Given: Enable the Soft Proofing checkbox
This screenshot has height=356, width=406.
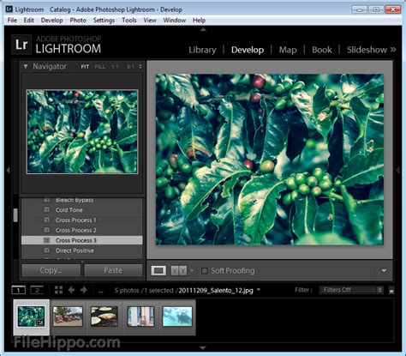Looking at the screenshot, I should point(205,270).
